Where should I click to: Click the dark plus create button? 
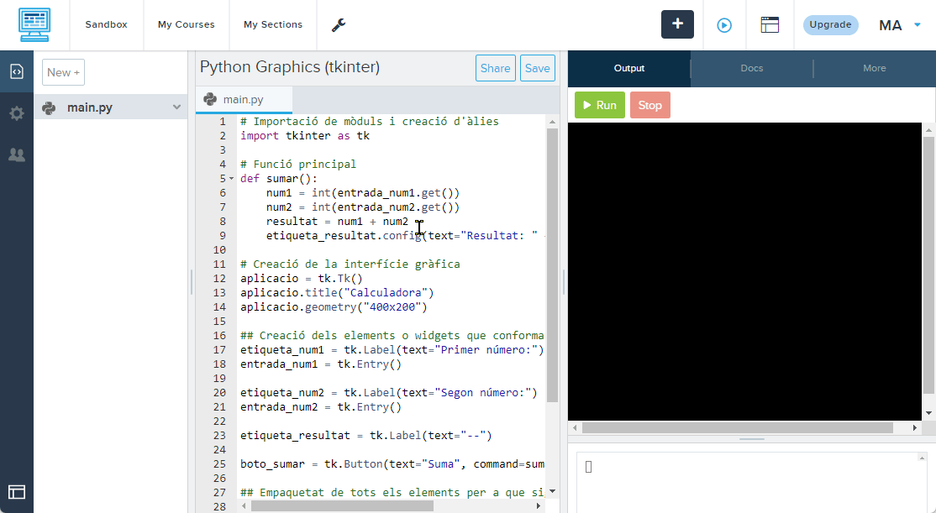coord(677,24)
